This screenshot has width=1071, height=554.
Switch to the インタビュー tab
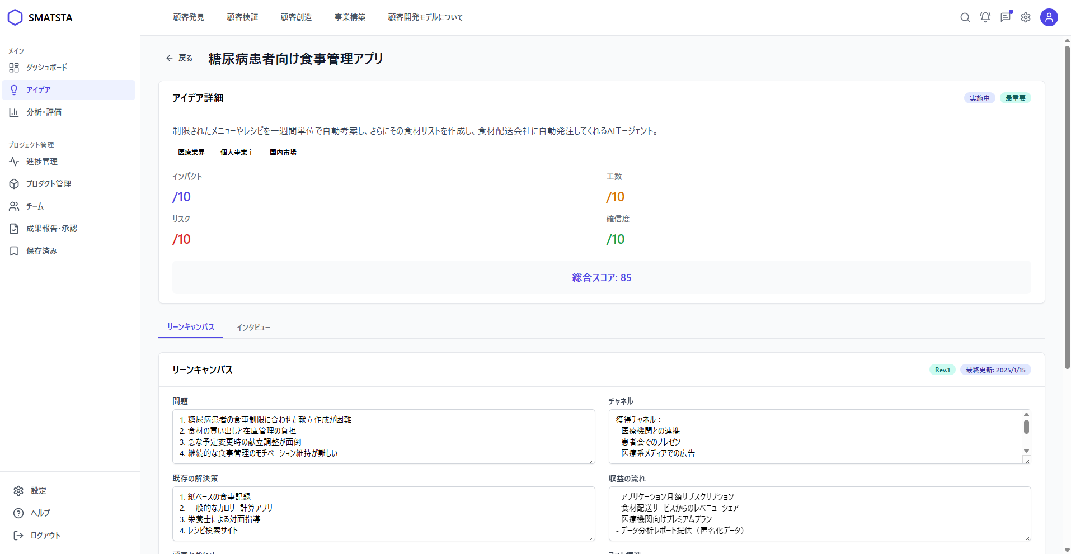pos(253,328)
